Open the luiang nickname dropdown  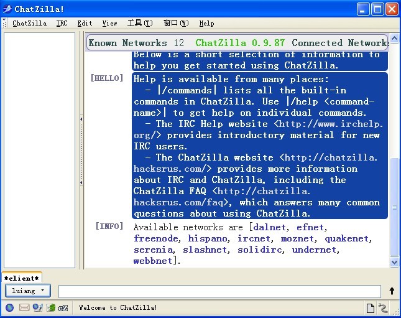pos(28,291)
